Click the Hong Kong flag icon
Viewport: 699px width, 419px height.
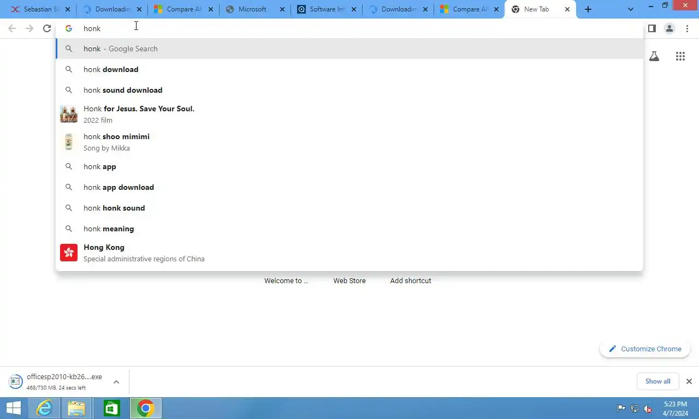click(69, 253)
